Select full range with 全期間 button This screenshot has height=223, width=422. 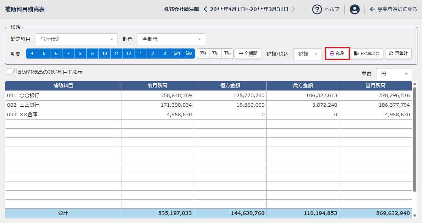pyautogui.click(x=248, y=54)
